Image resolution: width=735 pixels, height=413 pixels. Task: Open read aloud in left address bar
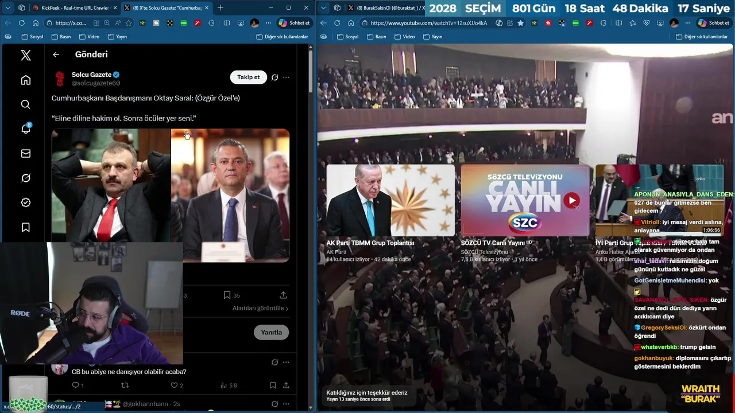pos(118,23)
